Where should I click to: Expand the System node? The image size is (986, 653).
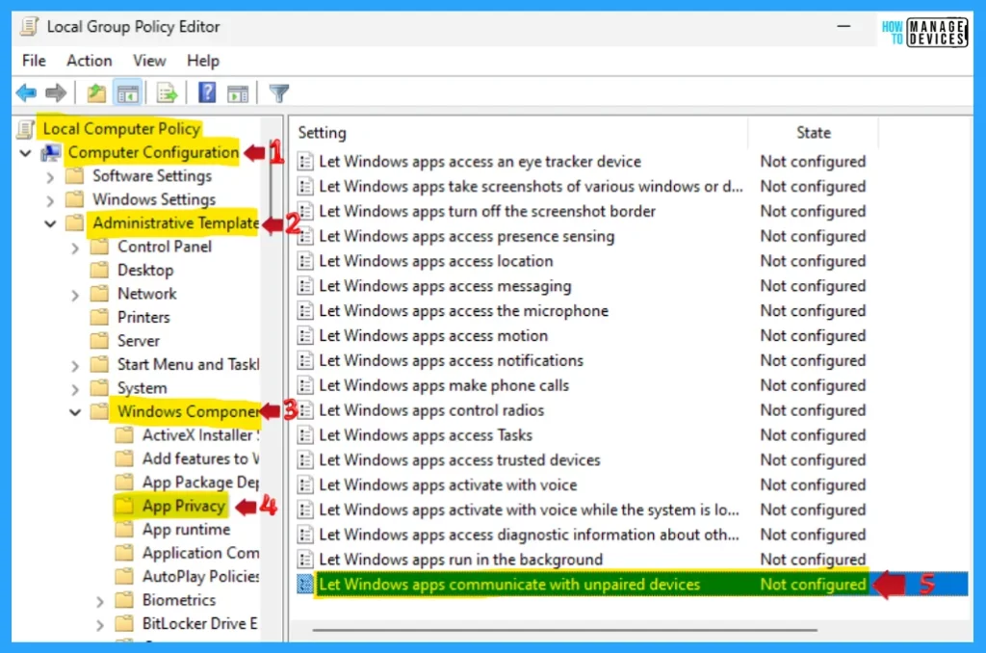click(75, 389)
